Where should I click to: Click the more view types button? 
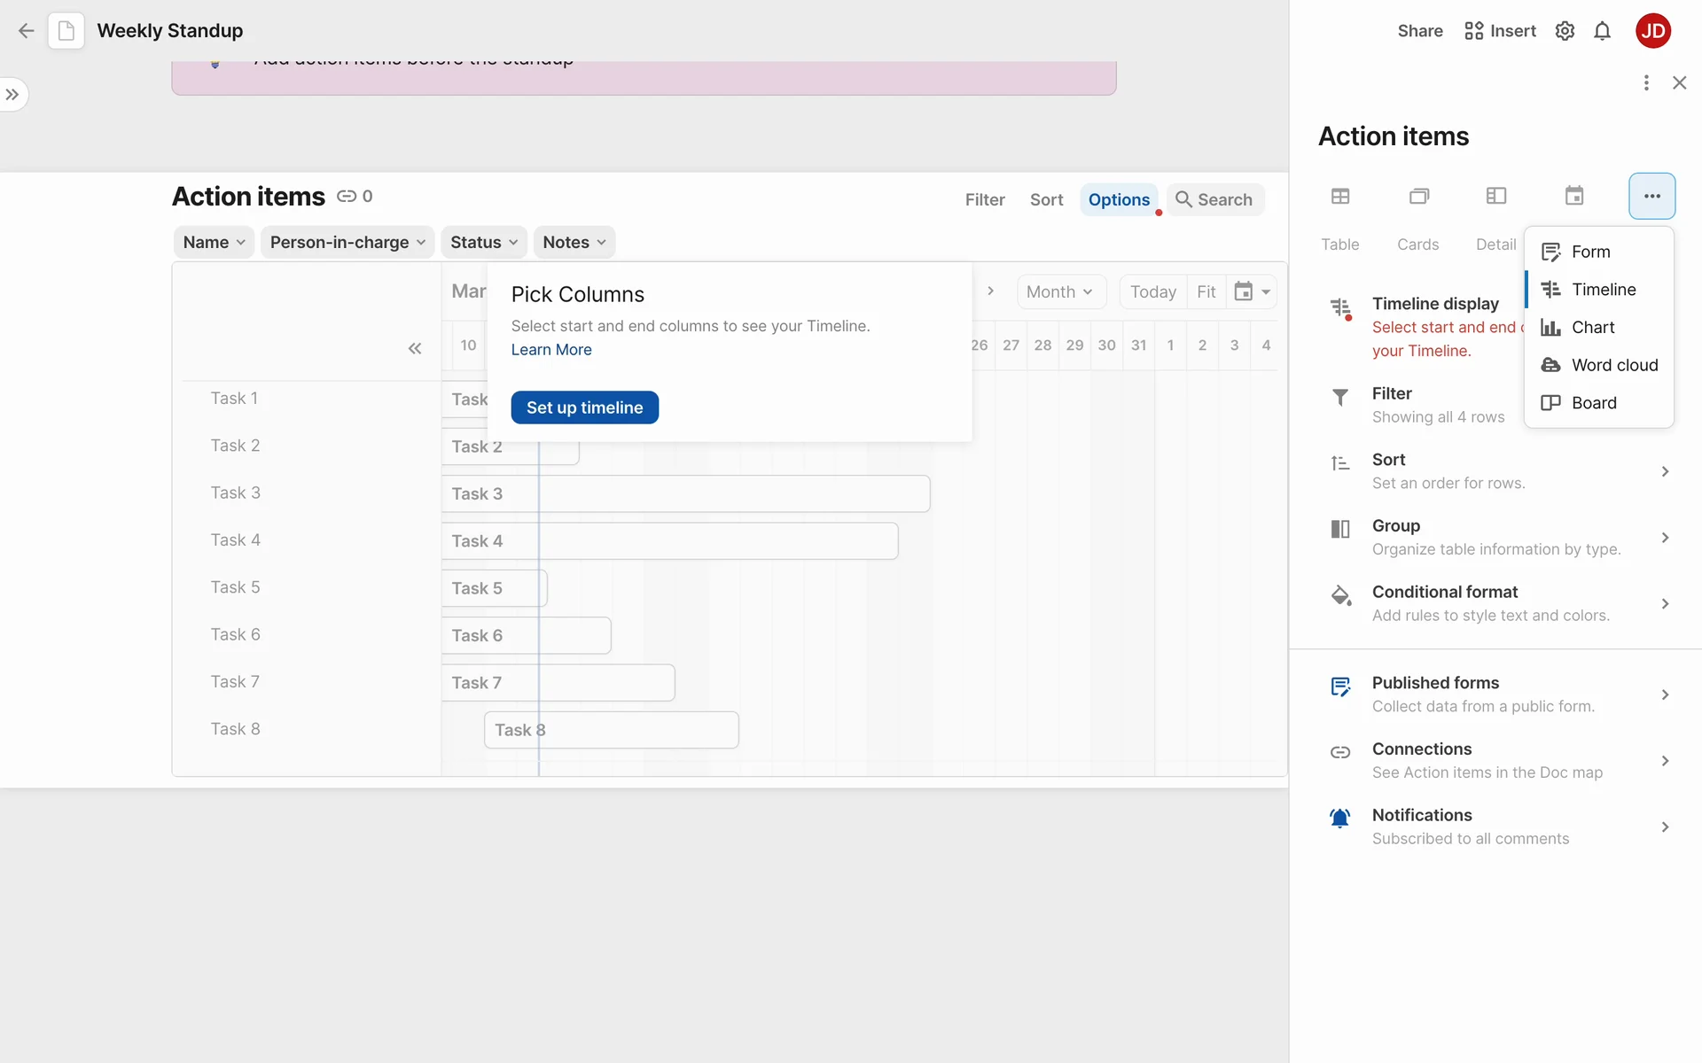[1651, 196]
